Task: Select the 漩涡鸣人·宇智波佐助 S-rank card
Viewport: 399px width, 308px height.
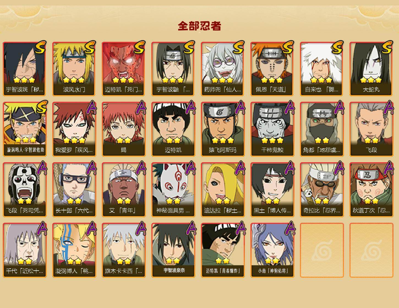Action: point(24,129)
